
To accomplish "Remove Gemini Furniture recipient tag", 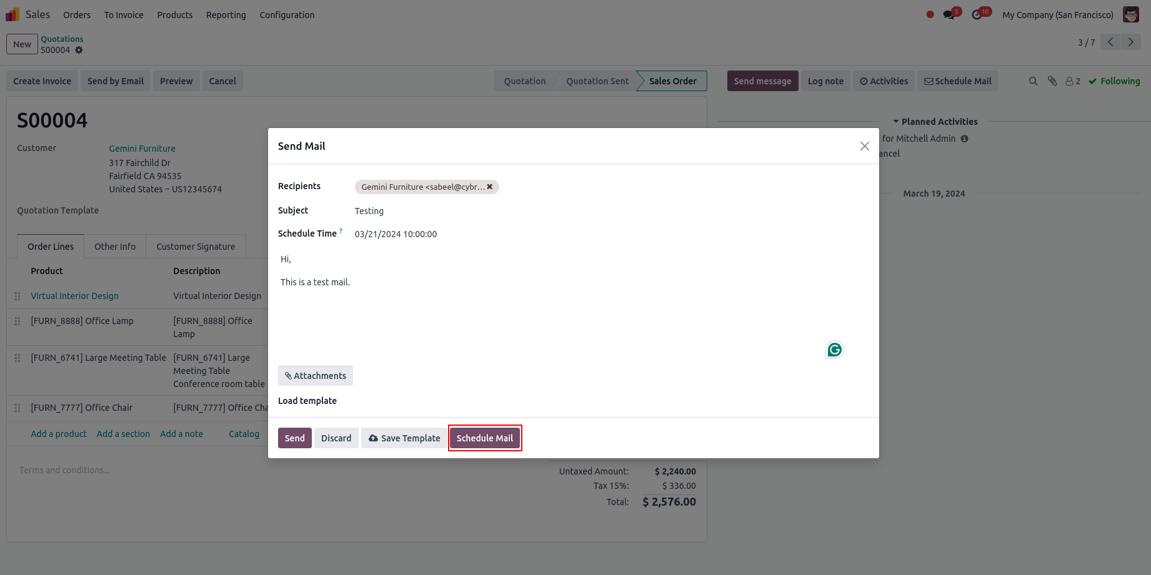I will 490,187.
